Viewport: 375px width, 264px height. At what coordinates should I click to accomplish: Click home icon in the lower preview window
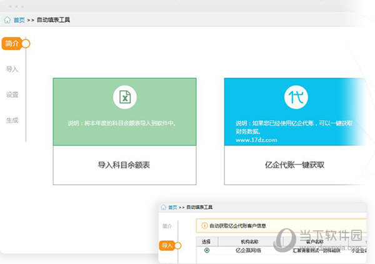163,207
